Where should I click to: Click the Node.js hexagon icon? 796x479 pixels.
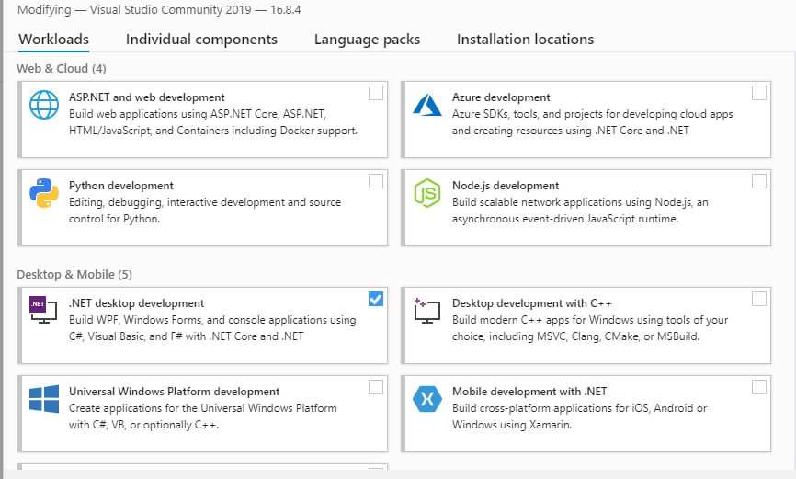(427, 193)
